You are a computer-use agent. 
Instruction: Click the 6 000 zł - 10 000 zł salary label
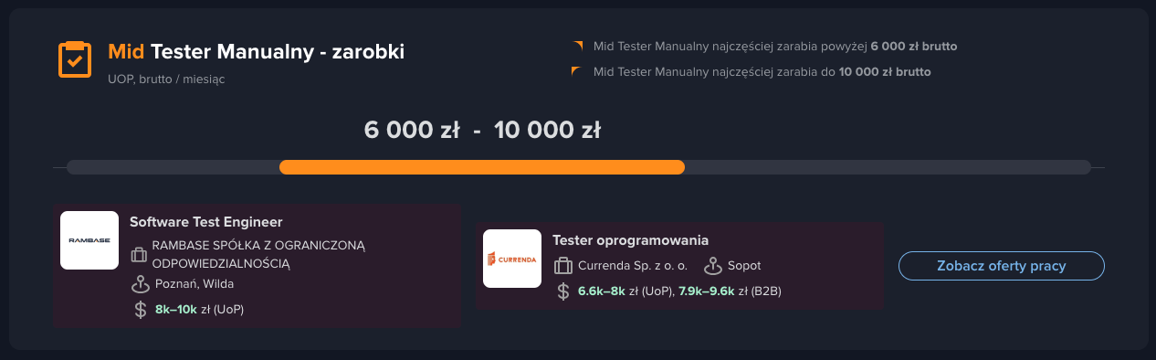(482, 130)
